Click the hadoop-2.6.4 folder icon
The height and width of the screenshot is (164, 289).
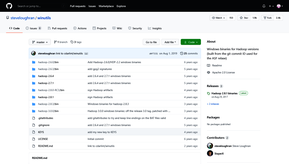(x=34, y=76)
